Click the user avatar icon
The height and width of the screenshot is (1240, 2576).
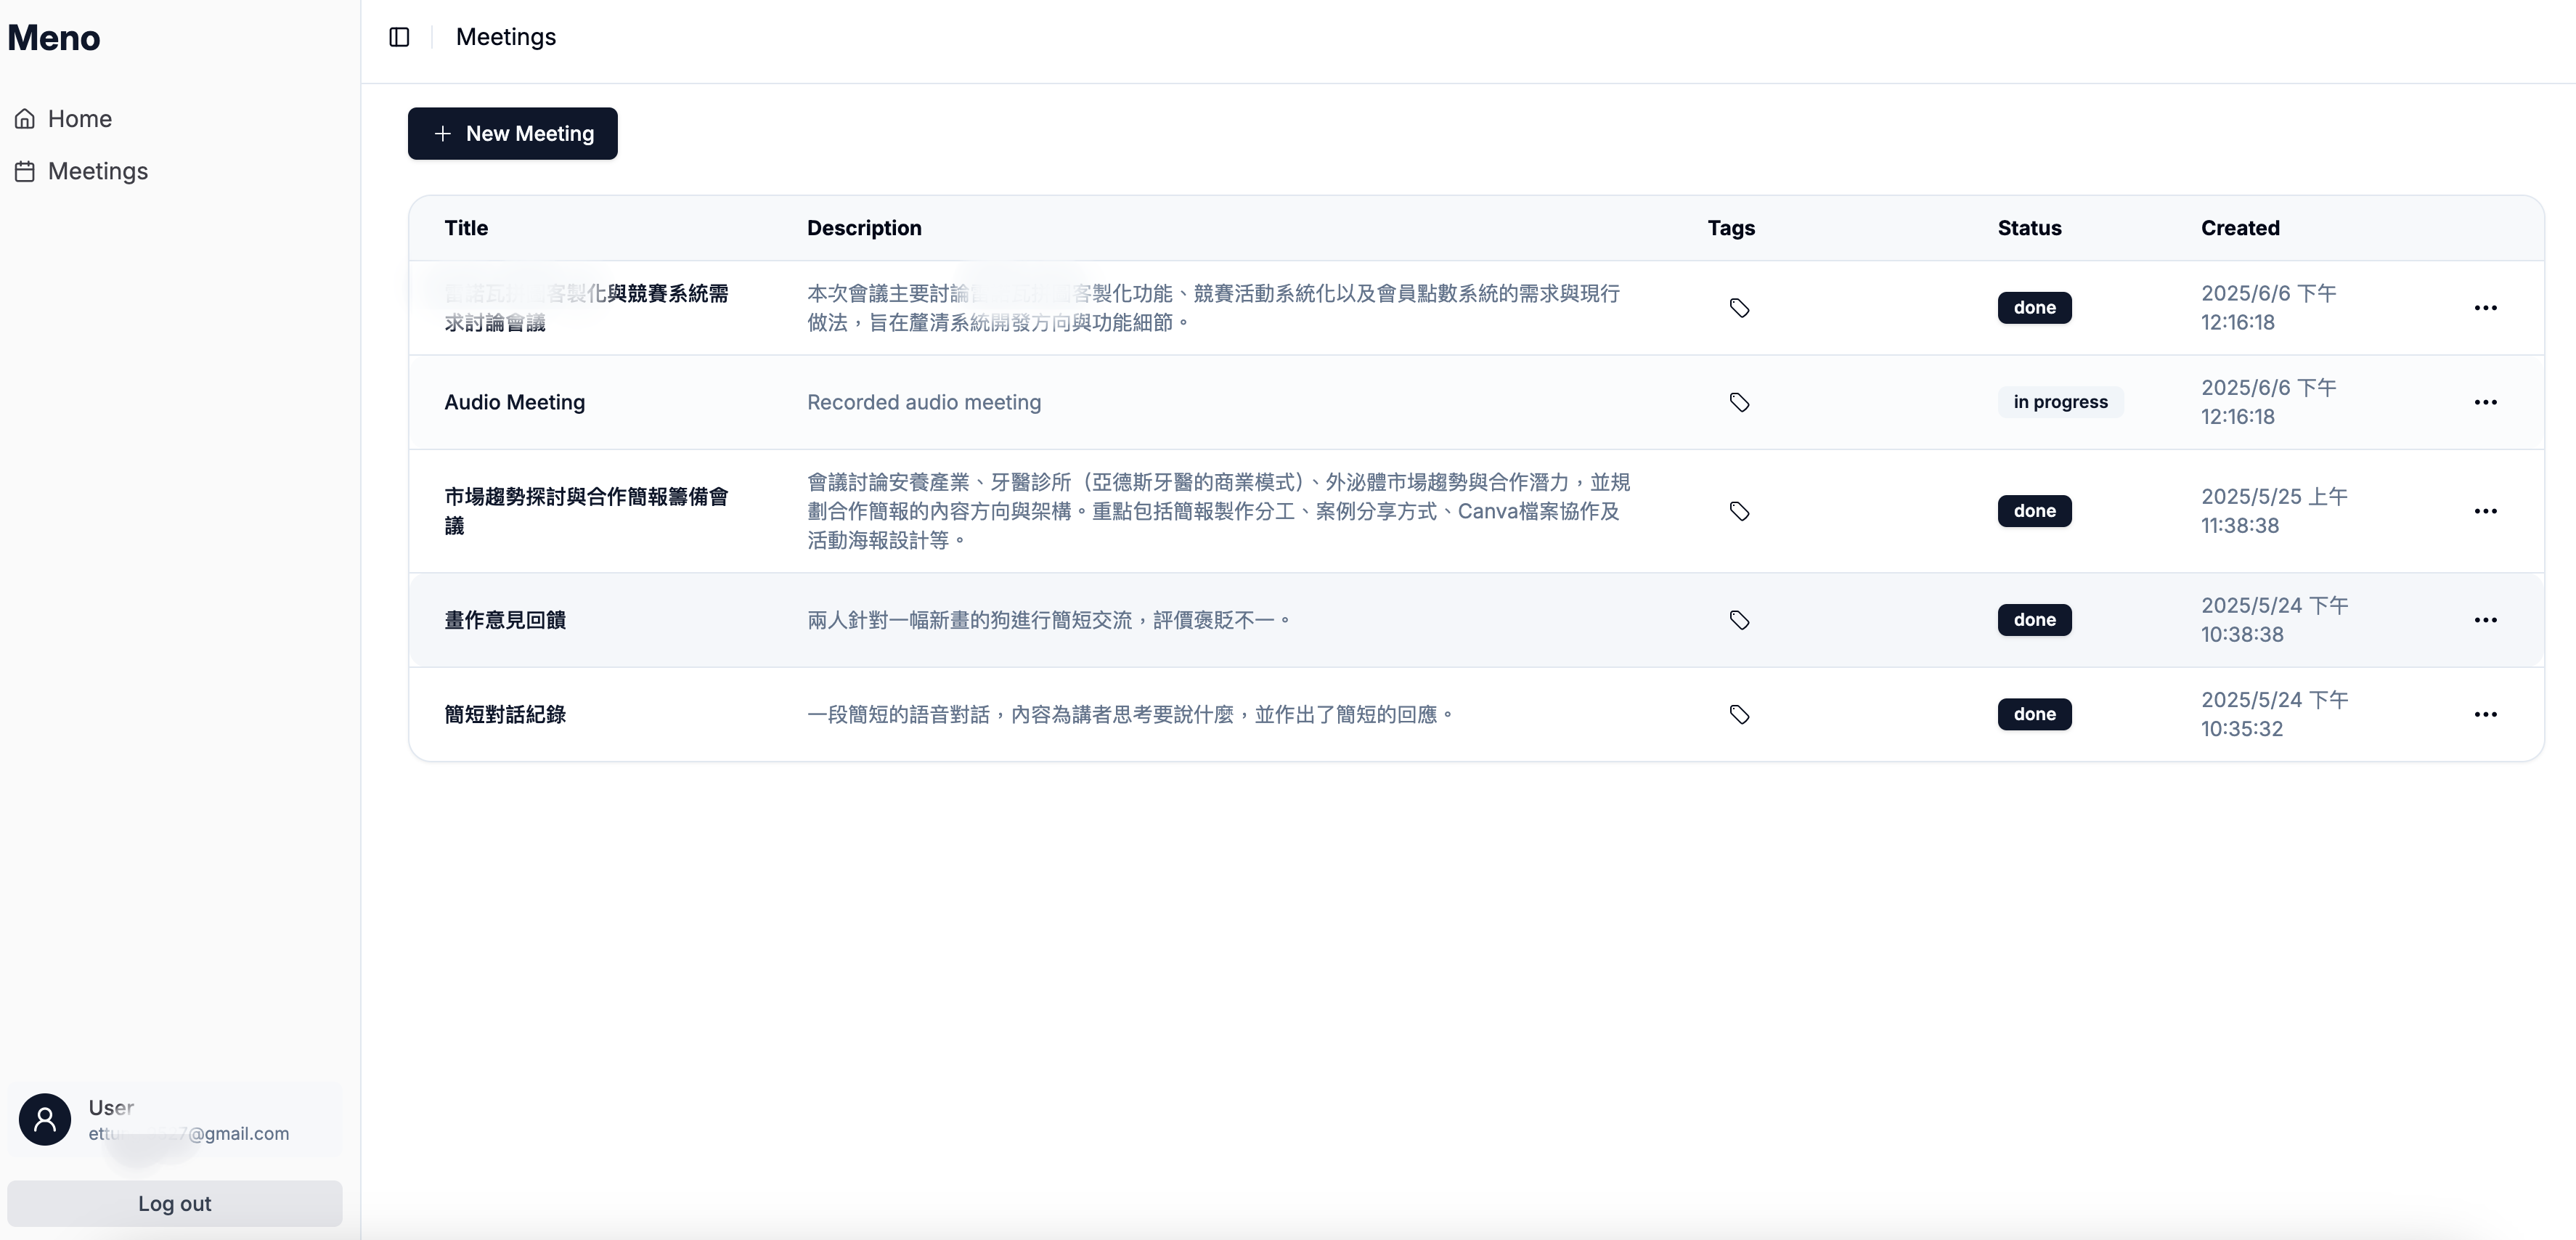coord(45,1119)
